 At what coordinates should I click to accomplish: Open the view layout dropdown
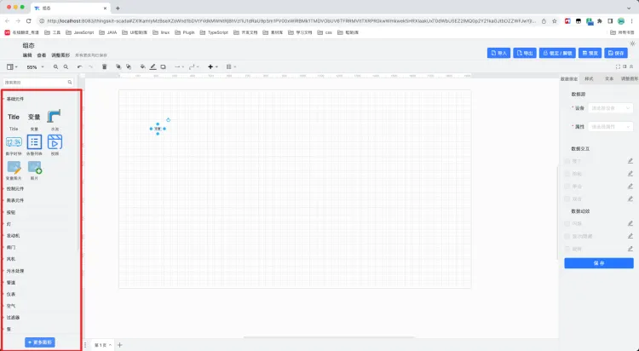12,66
